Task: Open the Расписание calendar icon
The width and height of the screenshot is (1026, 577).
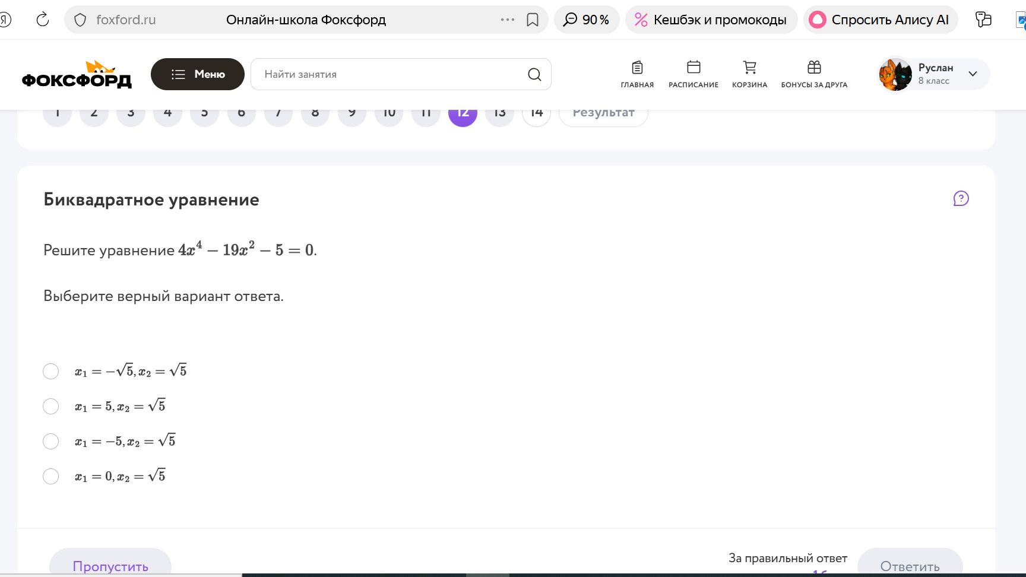Action: click(x=693, y=67)
